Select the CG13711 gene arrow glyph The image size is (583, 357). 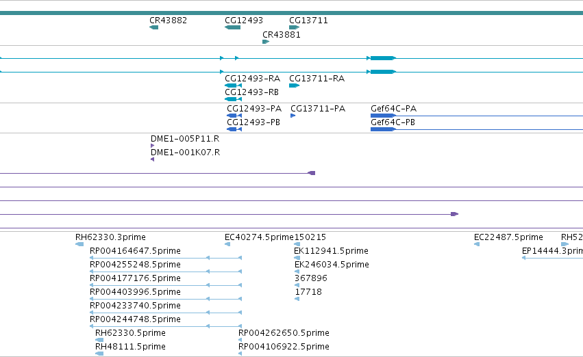point(294,27)
